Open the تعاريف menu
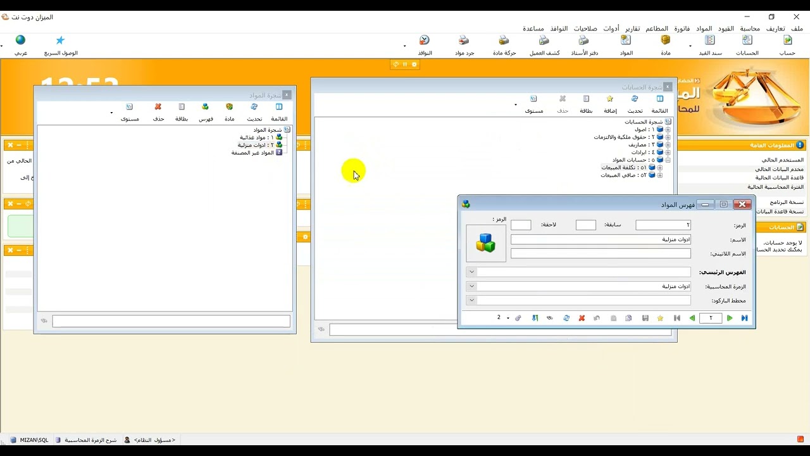Image resolution: width=810 pixels, height=456 pixels. [776, 28]
